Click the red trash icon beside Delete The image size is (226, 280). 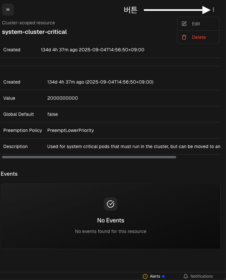point(184,37)
